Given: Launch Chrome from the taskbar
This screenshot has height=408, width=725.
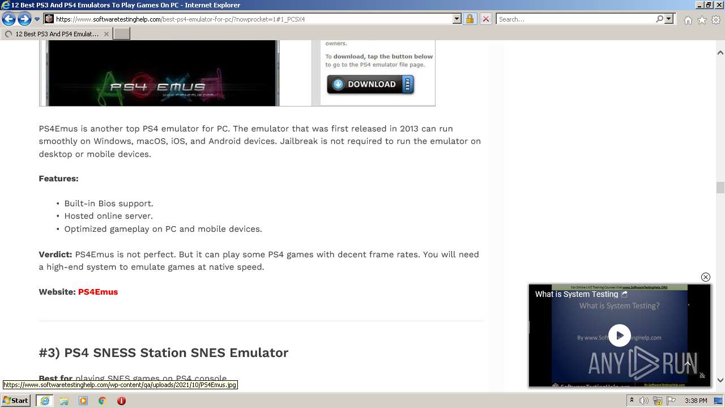Looking at the screenshot, I should pyautogui.click(x=103, y=401).
